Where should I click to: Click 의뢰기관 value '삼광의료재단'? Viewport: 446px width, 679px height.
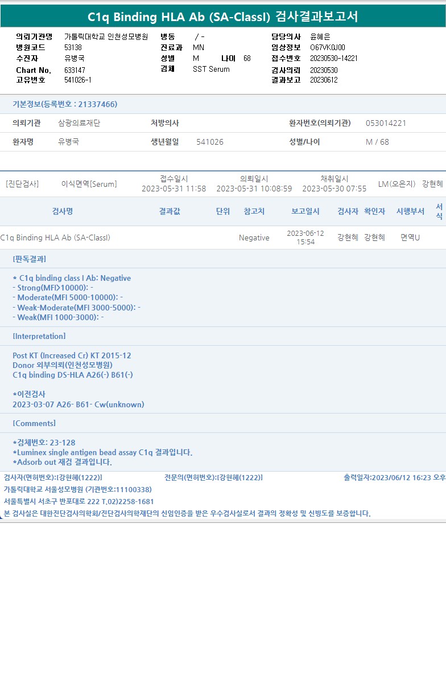pyautogui.click(x=79, y=123)
